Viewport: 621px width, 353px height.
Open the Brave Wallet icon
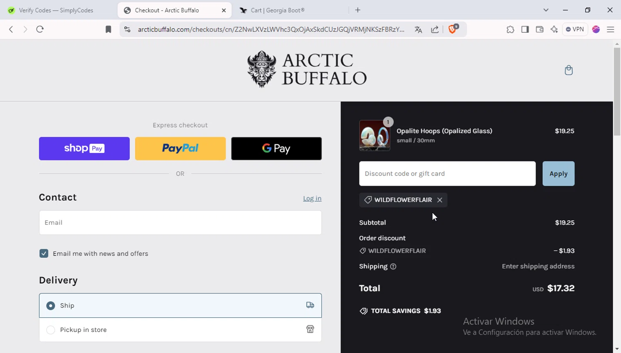(x=539, y=29)
